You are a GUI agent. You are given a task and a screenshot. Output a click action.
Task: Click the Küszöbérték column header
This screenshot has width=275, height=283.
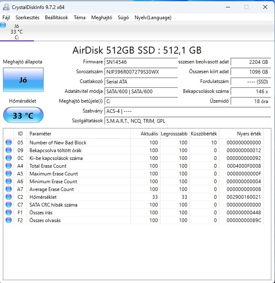[204, 134]
